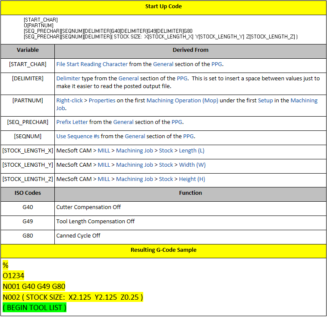Open the Width (W) link
Image resolution: width=327 pixels, height=317 pixels.
pyautogui.click(x=192, y=165)
